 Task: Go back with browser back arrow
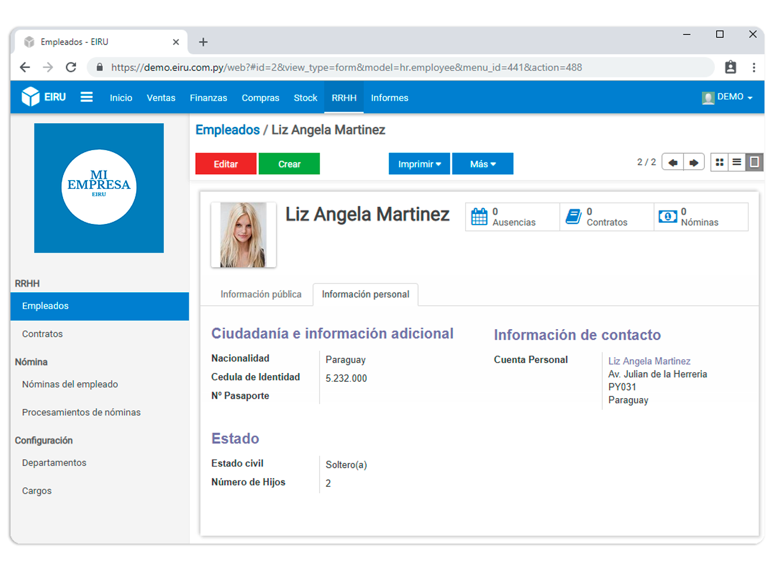25,67
